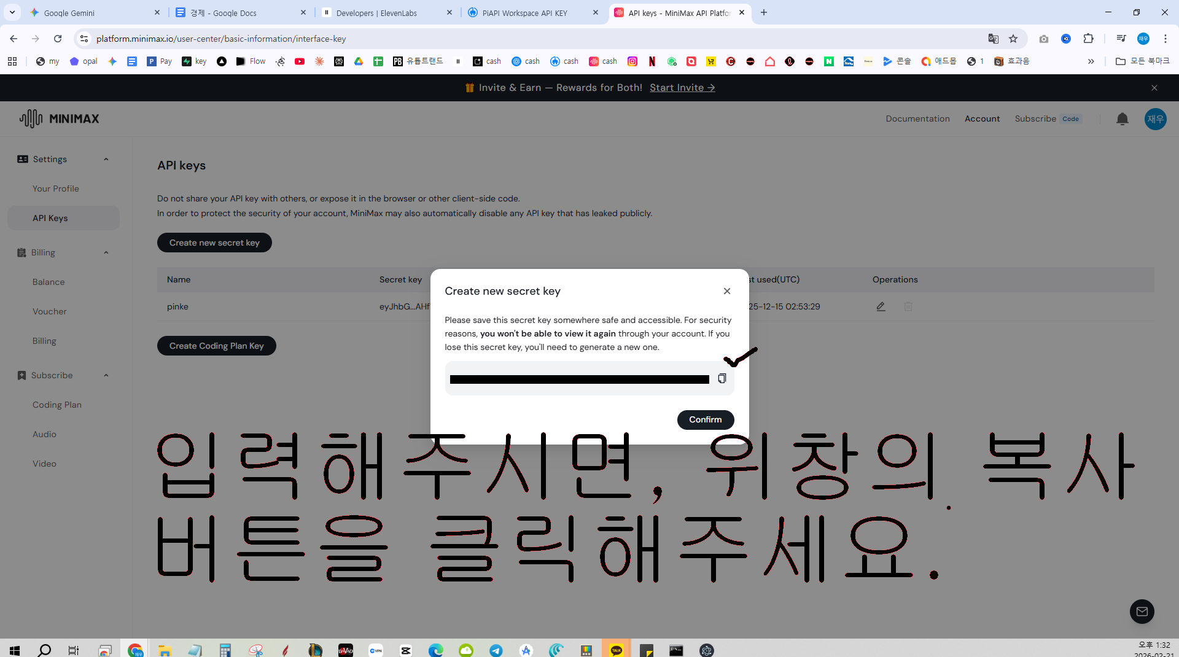Select Coding Plan in sidebar
Screen dimensions: 1179x657
pyautogui.click(x=57, y=405)
